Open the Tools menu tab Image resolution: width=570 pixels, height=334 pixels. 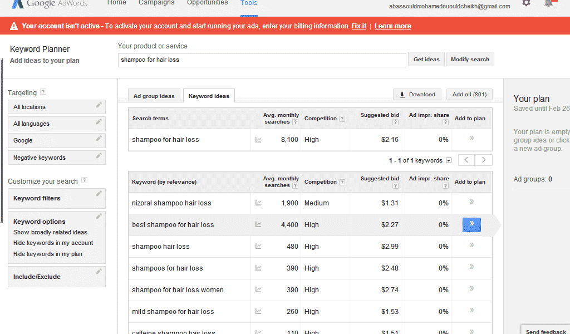click(249, 3)
